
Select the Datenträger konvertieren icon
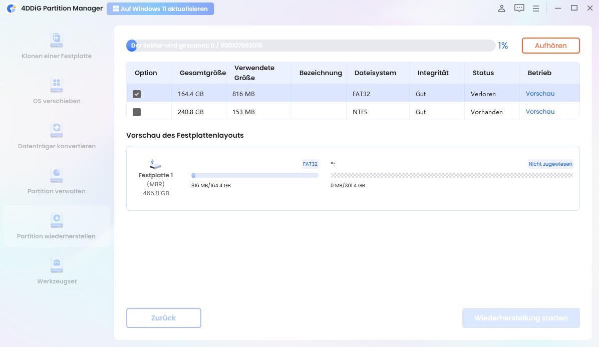(56, 130)
